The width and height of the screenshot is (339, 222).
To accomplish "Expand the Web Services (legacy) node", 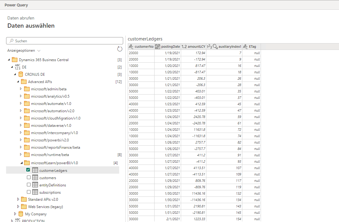I will (18, 206).
